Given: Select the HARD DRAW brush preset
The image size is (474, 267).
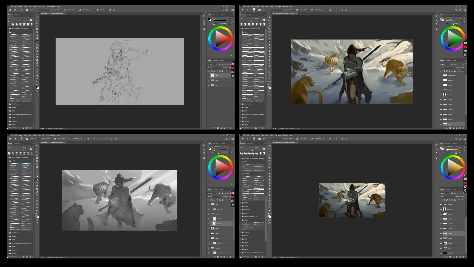Looking at the screenshot, I should [15, 49].
